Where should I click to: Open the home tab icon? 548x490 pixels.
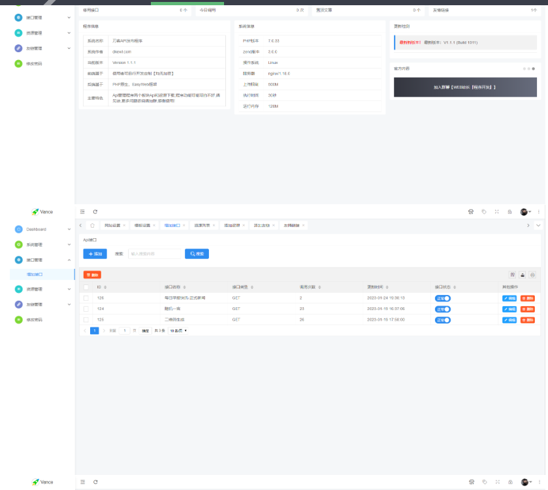(x=92, y=225)
